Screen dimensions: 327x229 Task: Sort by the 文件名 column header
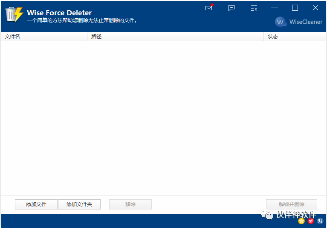point(44,37)
